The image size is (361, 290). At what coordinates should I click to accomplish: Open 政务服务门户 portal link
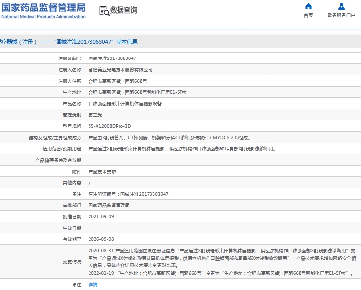pyautogui.click(x=341, y=15)
